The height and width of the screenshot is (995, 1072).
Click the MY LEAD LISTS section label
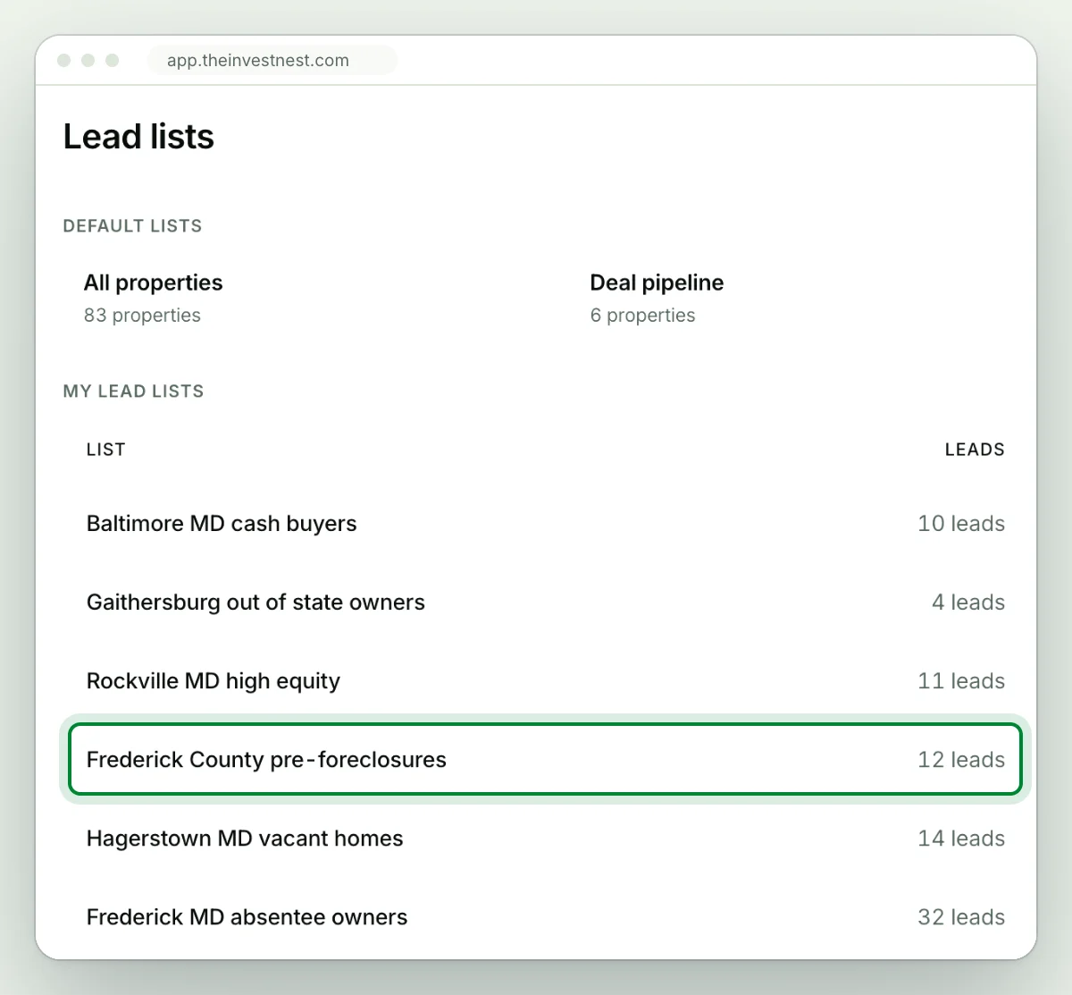133,392
